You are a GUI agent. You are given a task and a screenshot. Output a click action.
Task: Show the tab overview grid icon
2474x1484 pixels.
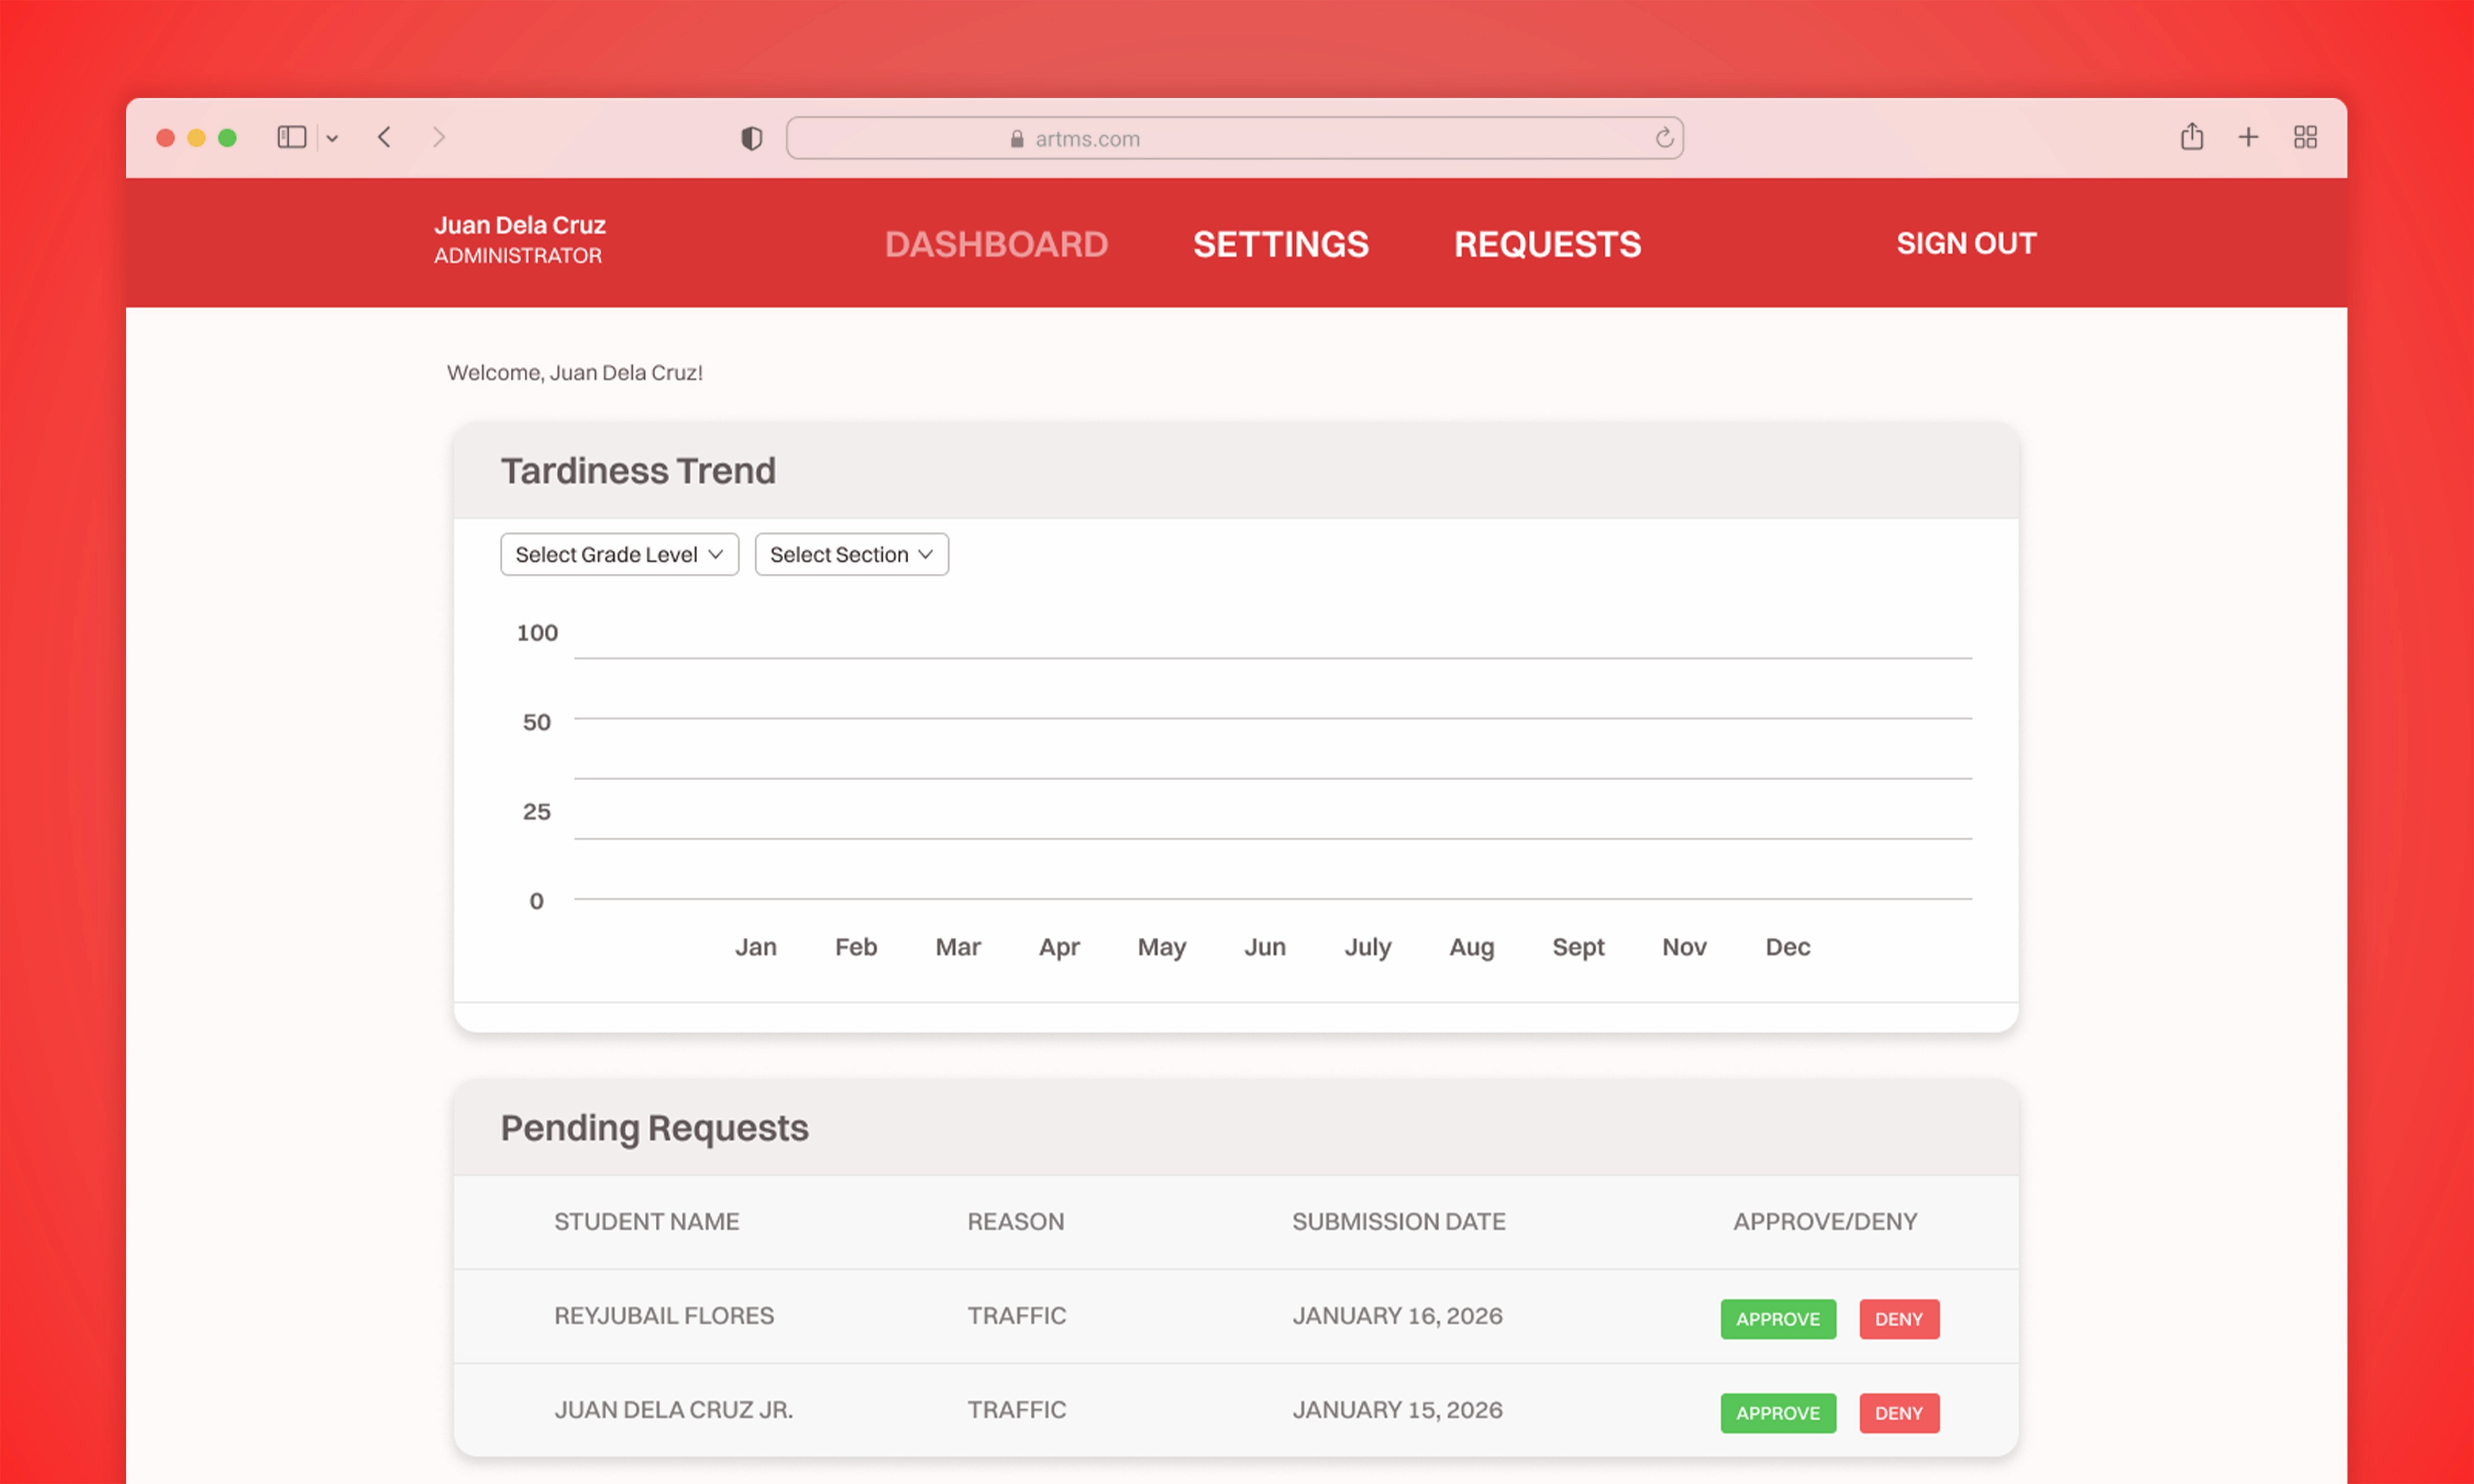coord(2305,137)
